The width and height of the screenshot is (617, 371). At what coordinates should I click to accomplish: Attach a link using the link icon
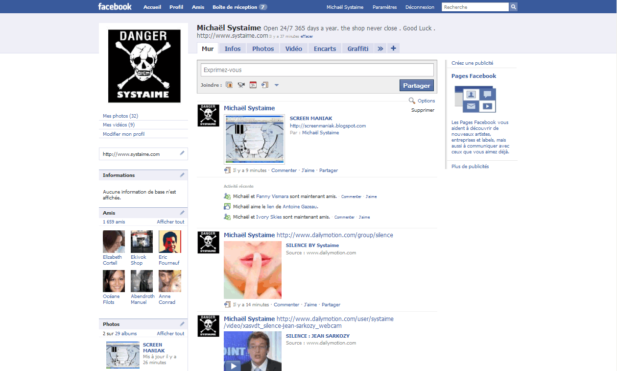click(265, 85)
